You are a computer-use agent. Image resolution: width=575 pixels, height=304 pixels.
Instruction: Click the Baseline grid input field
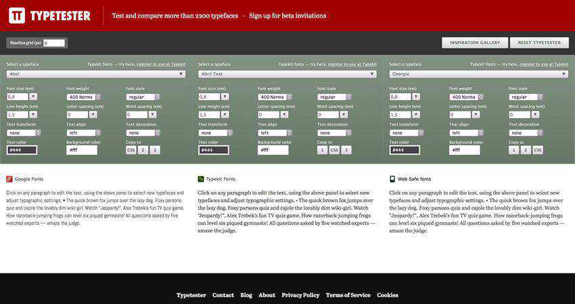pos(55,43)
